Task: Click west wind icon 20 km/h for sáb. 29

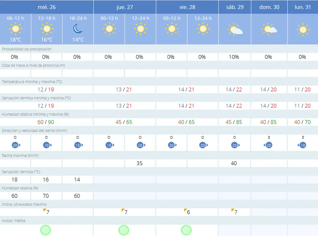Action: [x=236, y=145]
